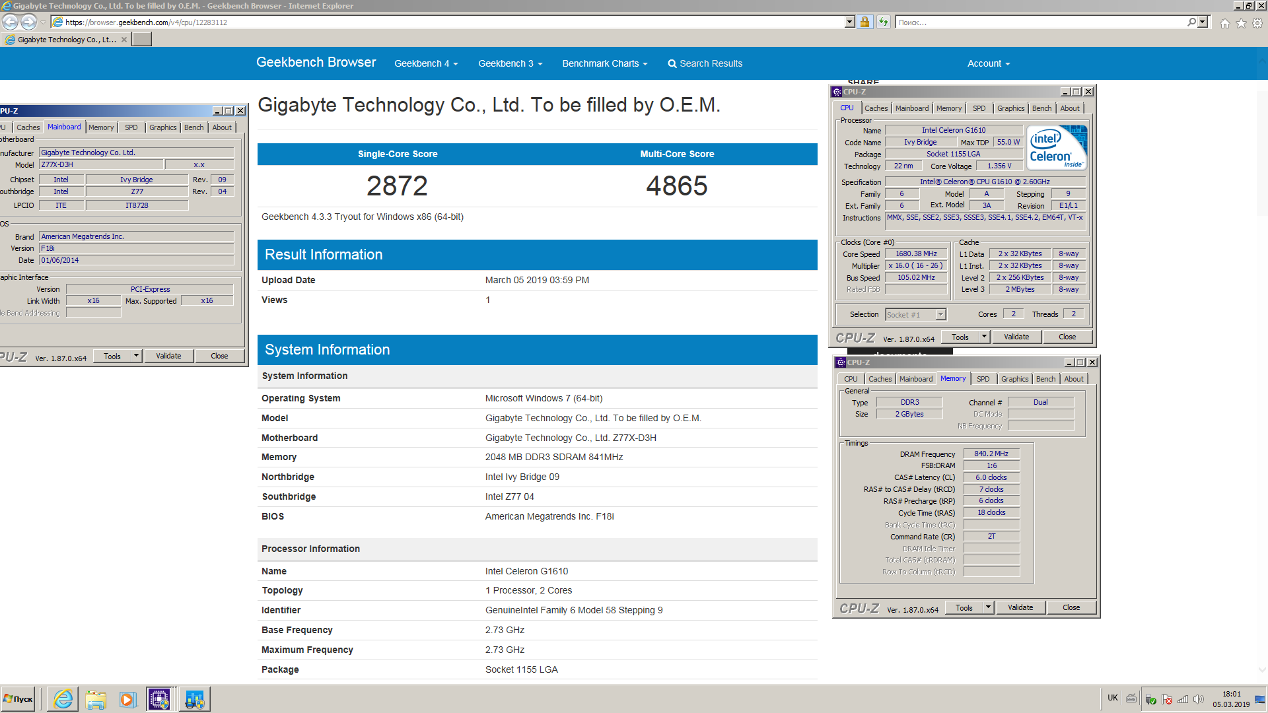
Task: Open Windows Explorer folder from taskbar
Action: (96, 699)
